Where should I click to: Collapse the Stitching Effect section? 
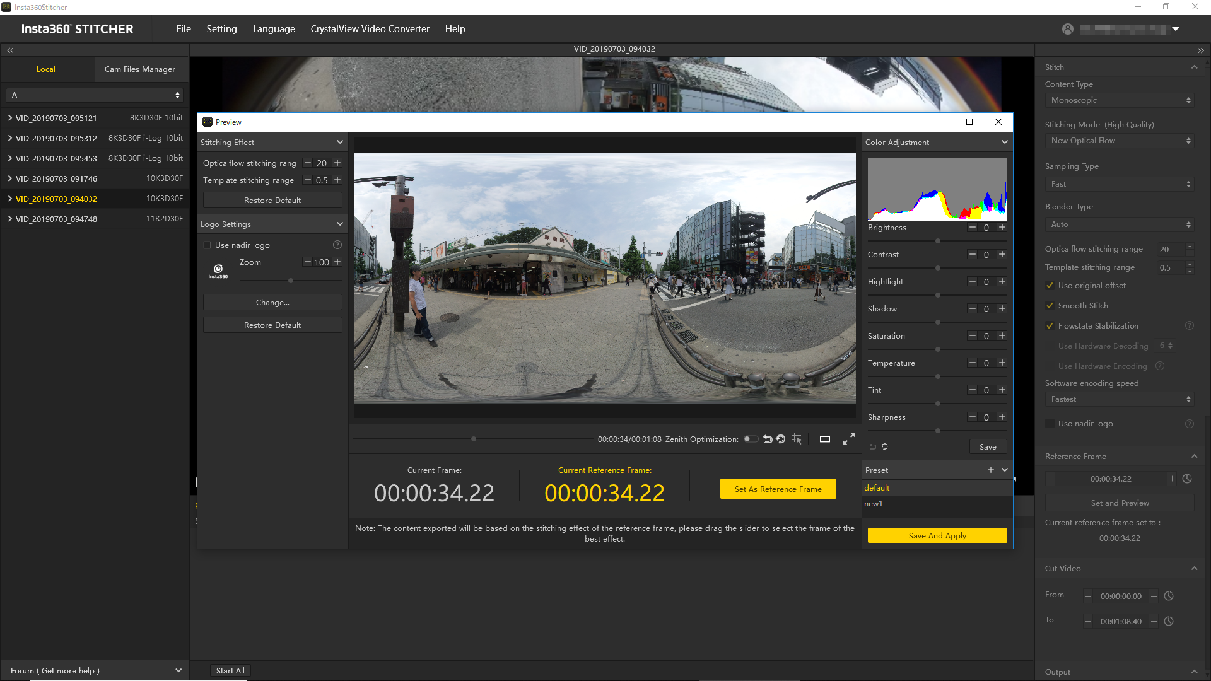340,143
